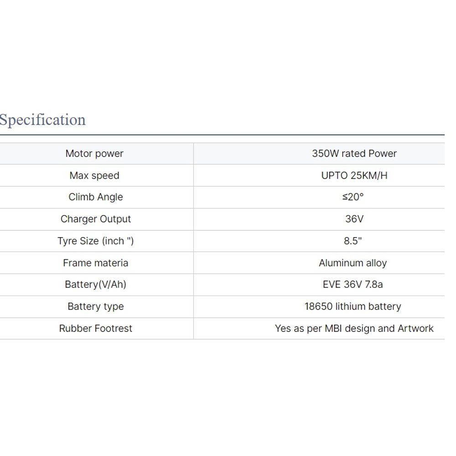Click the ≤20° climb angle value
Image resolution: width=456 pixels, height=456 pixels.
pos(354,197)
